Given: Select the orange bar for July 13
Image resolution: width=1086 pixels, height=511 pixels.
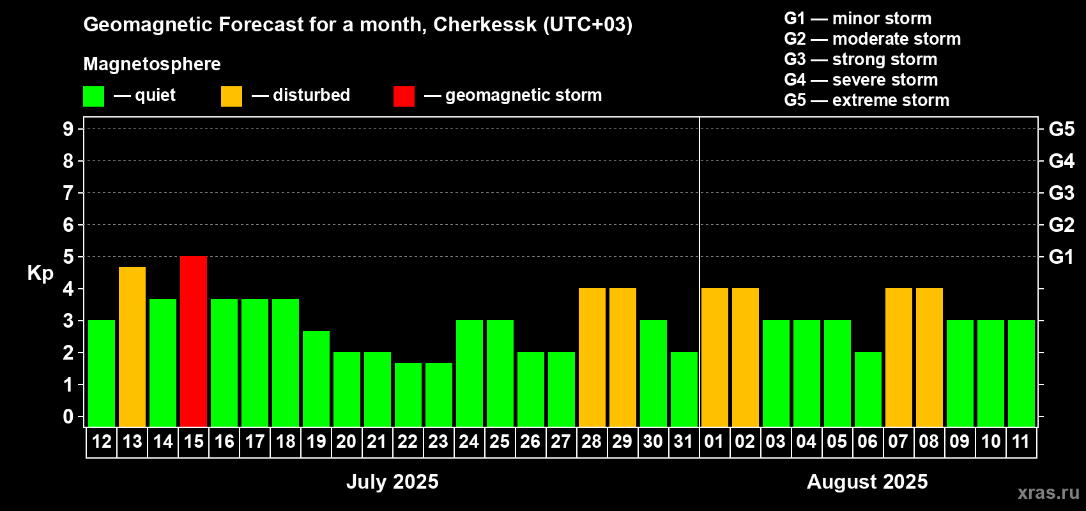Looking at the screenshot, I should pos(132,347).
